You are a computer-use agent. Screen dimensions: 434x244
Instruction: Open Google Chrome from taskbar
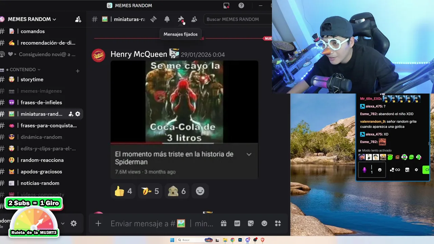point(232,240)
